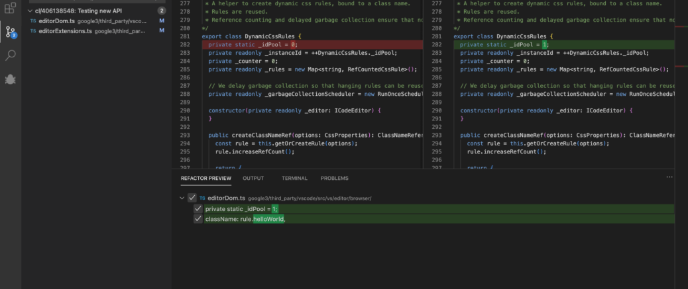Switch to the OUTPUT tab

coord(253,178)
